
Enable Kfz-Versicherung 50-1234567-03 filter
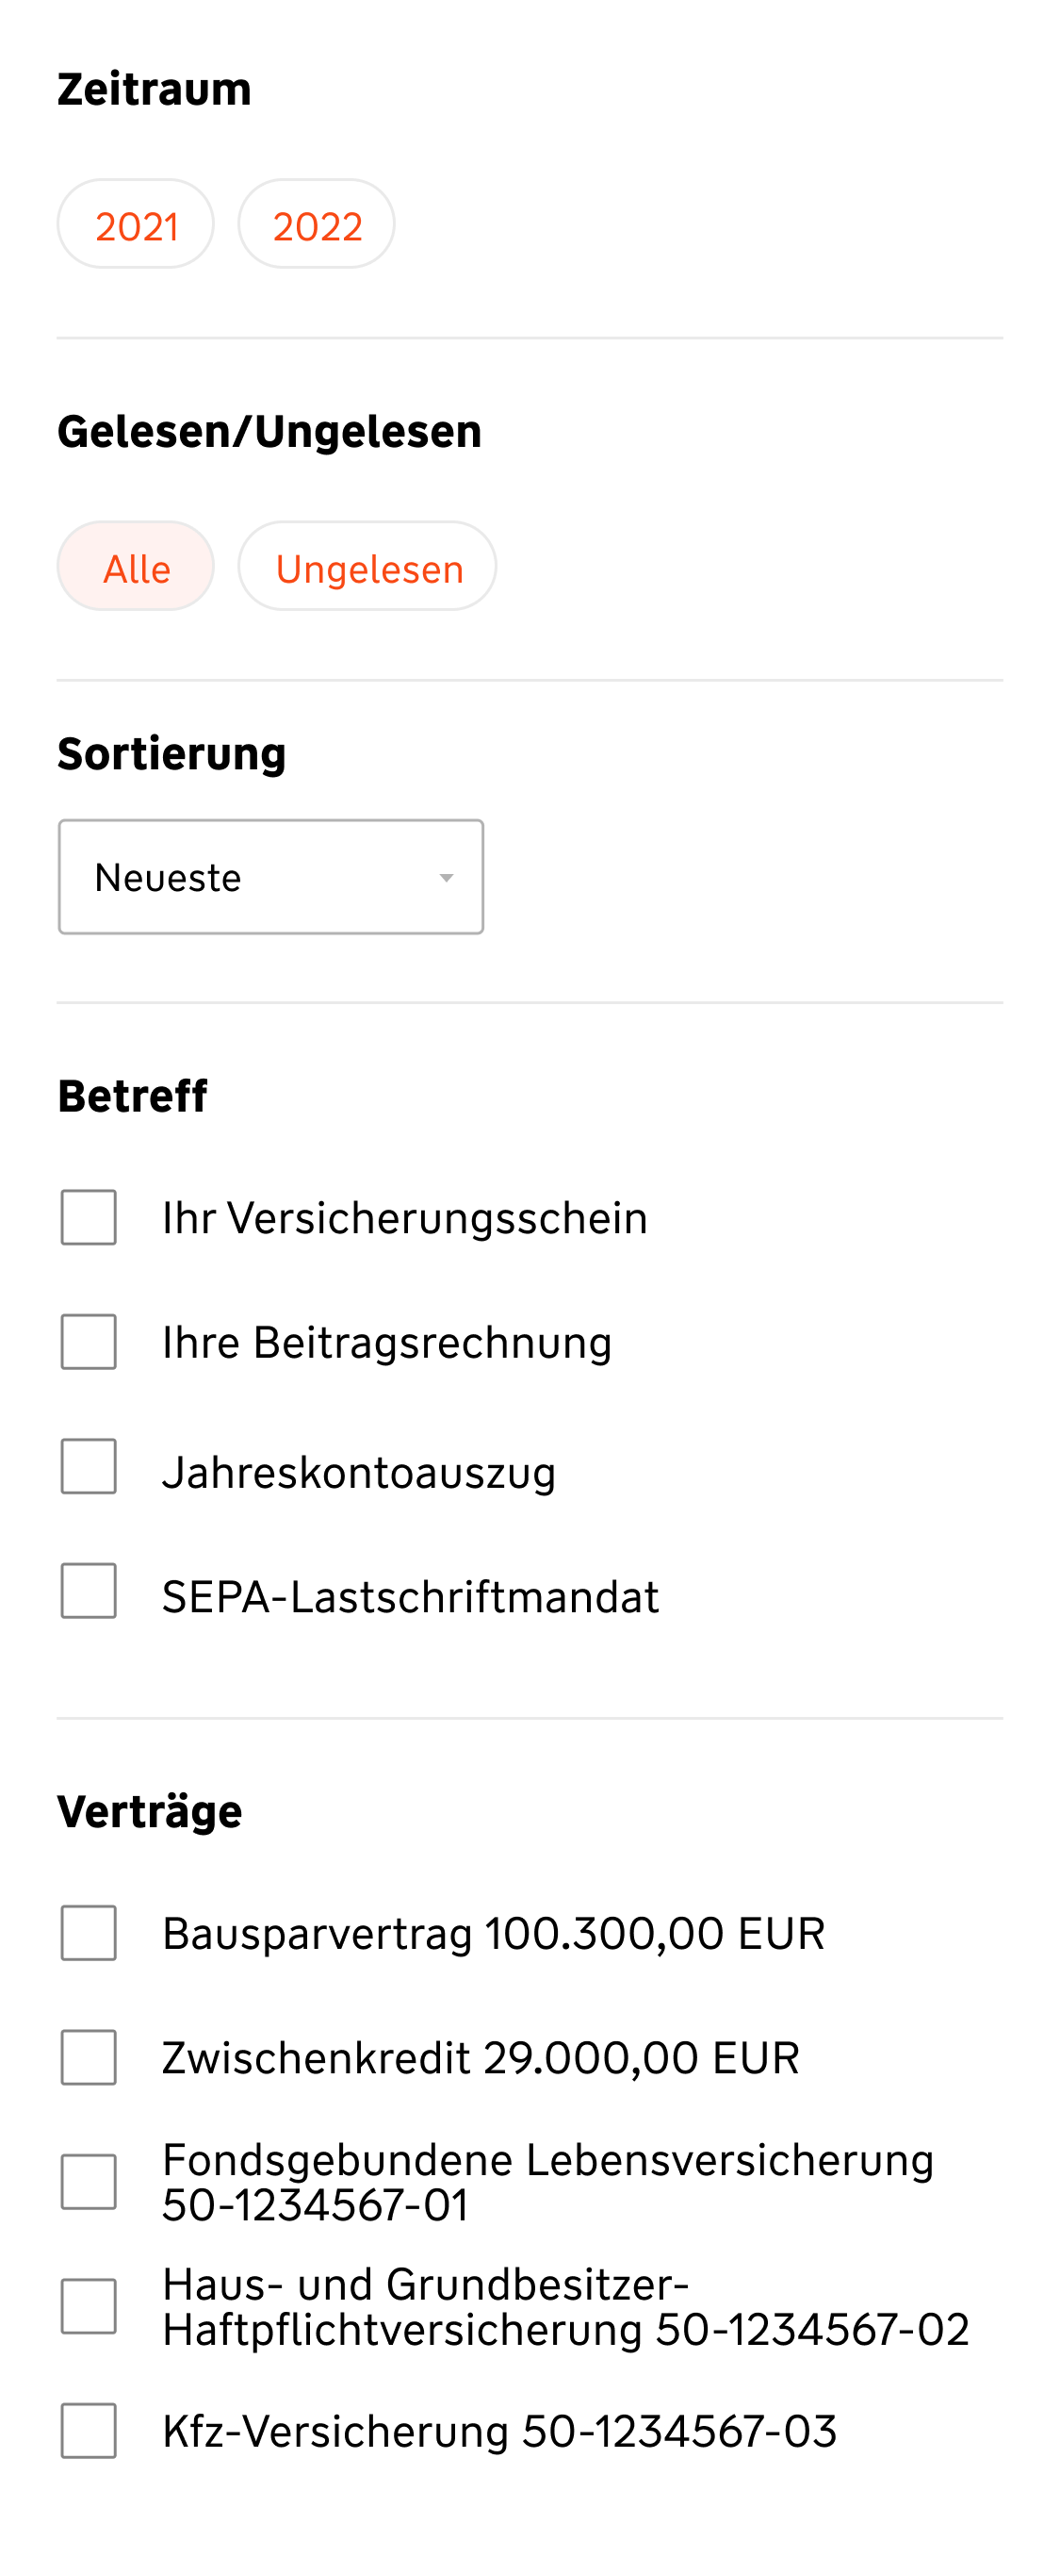(x=90, y=2431)
